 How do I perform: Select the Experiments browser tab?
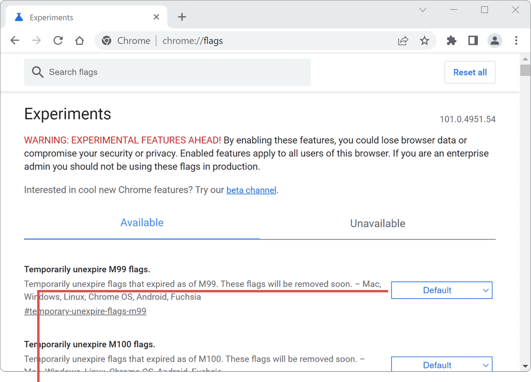point(87,17)
